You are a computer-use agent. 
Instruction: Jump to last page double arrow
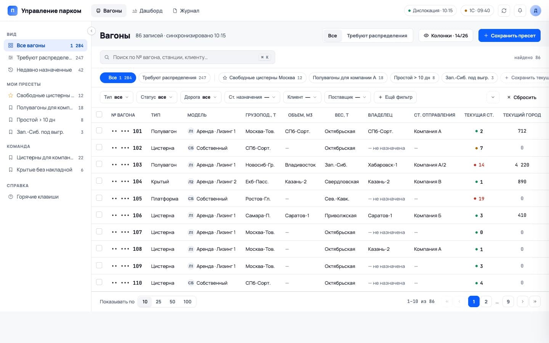point(535,301)
